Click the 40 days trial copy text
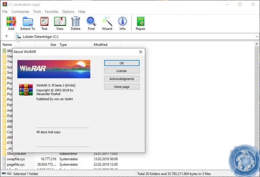Screen dimensions: 260x177 (x=49, y=132)
